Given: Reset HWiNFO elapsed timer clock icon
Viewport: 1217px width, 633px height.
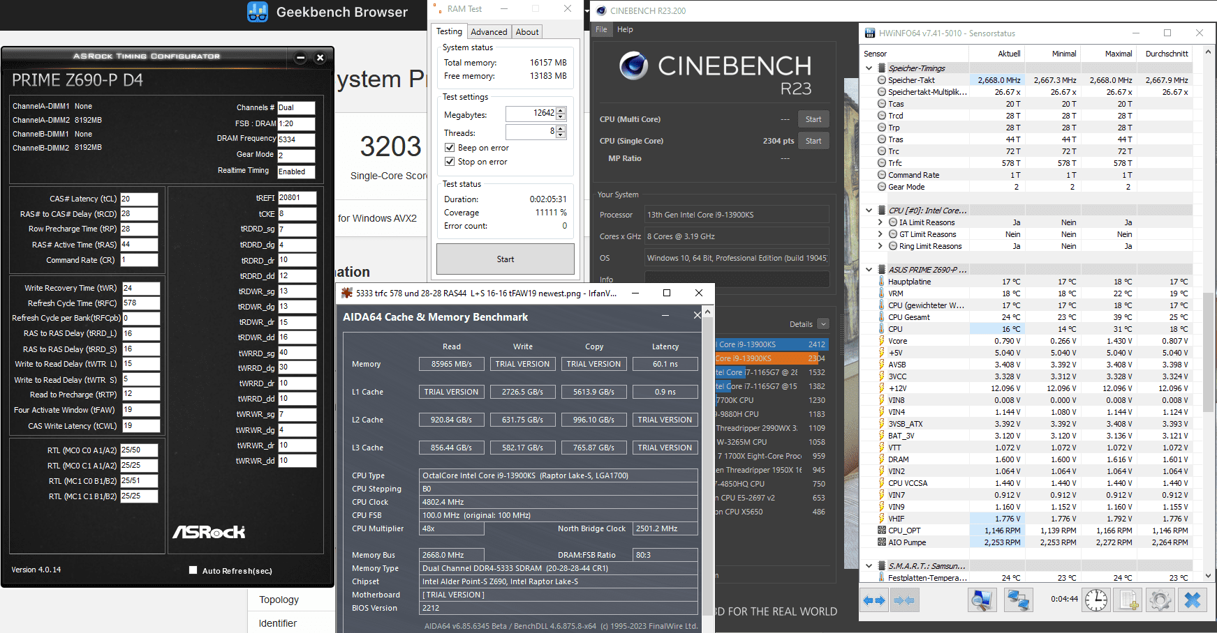Looking at the screenshot, I should pyautogui.click(x=1096, y=600).
